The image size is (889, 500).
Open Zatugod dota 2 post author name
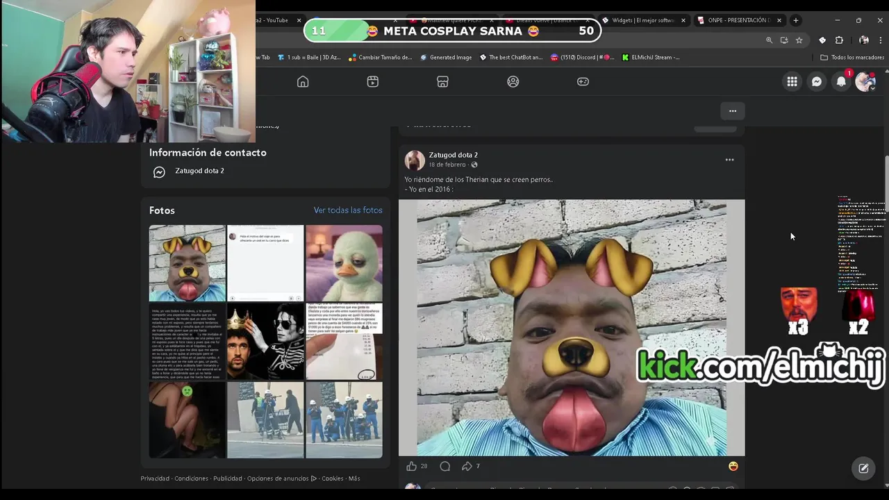coord(453,155)
